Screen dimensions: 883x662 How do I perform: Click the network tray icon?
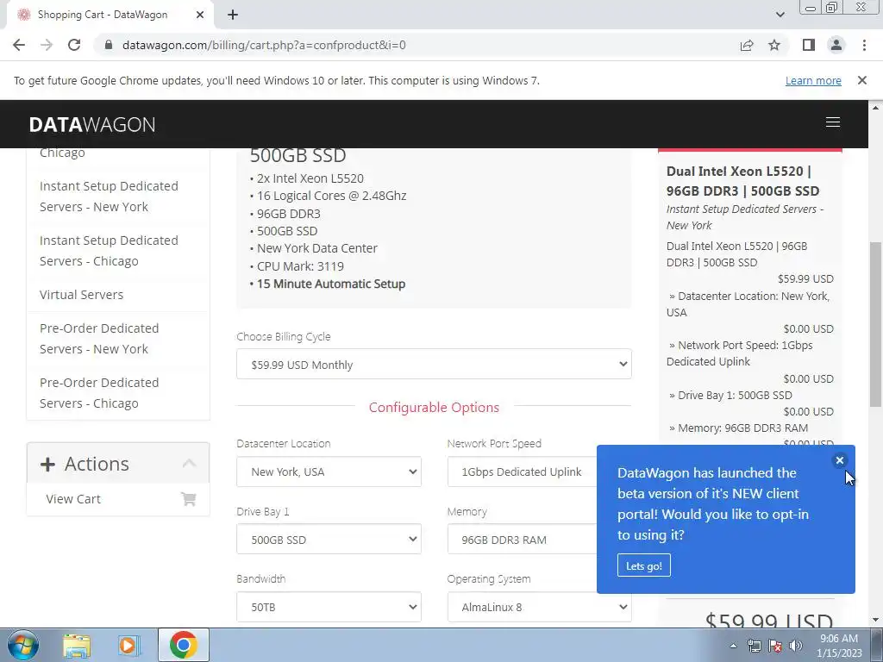pos(754,646)
